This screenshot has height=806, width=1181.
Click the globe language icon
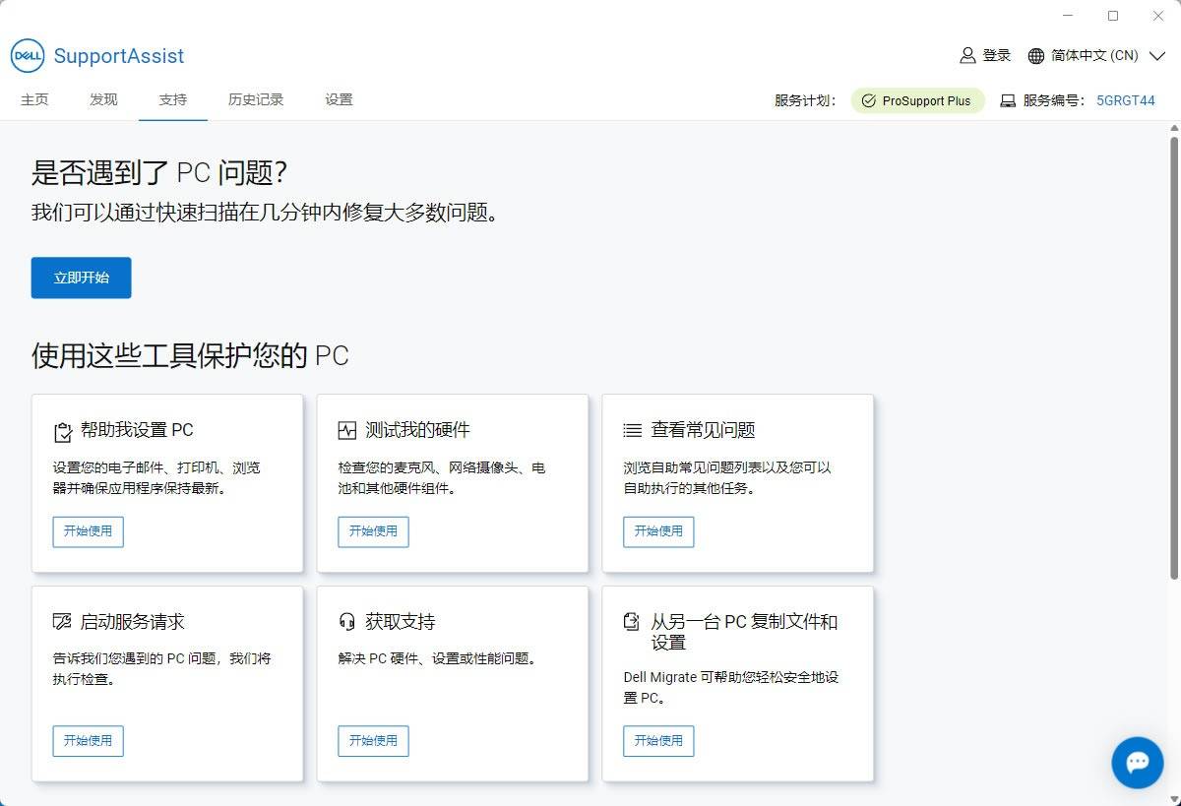coord(1036,56)
